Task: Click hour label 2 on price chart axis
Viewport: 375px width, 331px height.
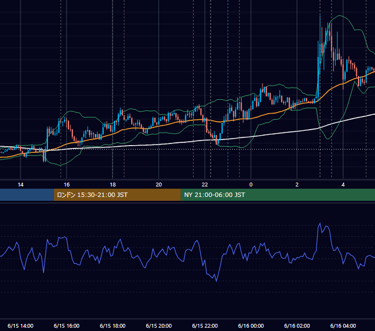Action: point(297,185)
